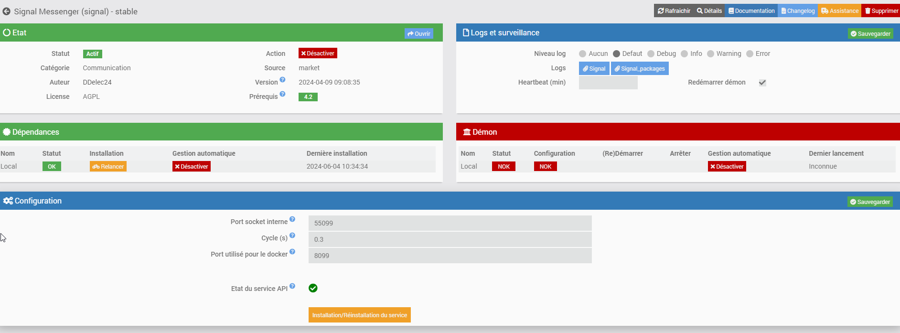Click Installation/Réinstallation du service button
This screenshot has width=900, height=333.
[360, 315]
